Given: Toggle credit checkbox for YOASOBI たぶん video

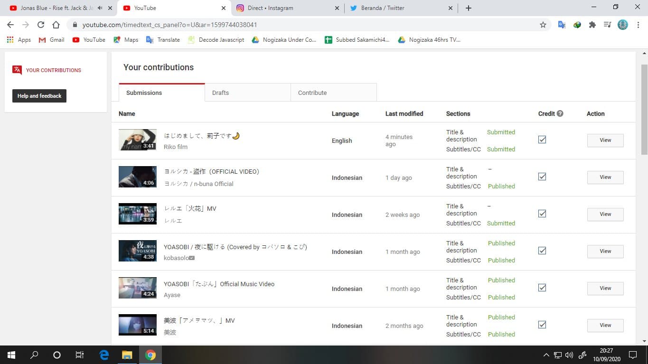Looking at the screenshot, I should [542, 288].
